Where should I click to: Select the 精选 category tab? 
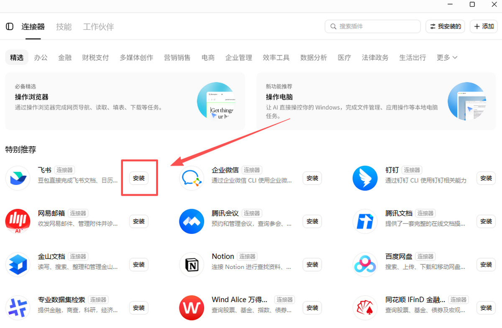17,58
